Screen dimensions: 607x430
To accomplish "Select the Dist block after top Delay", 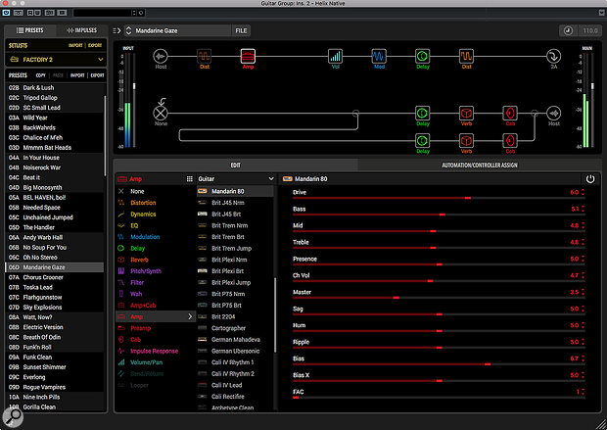I will 466,57.
